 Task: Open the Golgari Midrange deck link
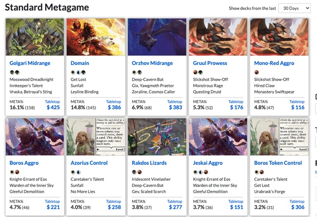pyautogui.click(x=30, y=63)
